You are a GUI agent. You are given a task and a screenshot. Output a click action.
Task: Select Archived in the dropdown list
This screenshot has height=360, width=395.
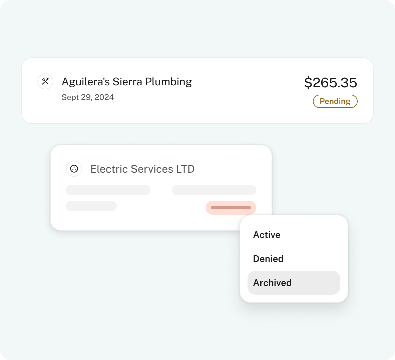tap(294, 283)
